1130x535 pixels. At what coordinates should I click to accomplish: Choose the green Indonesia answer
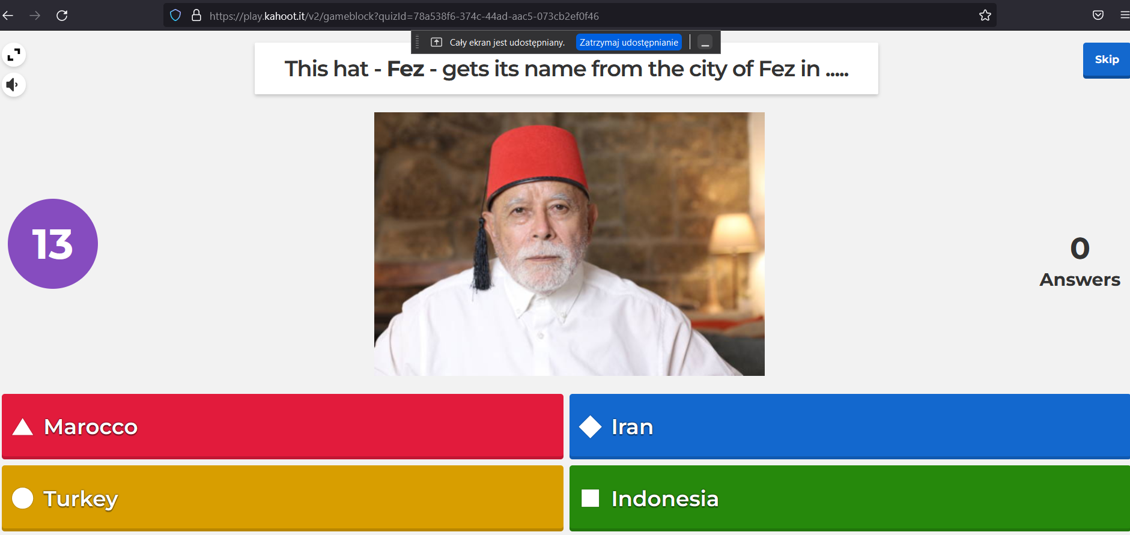coord(849,498)
